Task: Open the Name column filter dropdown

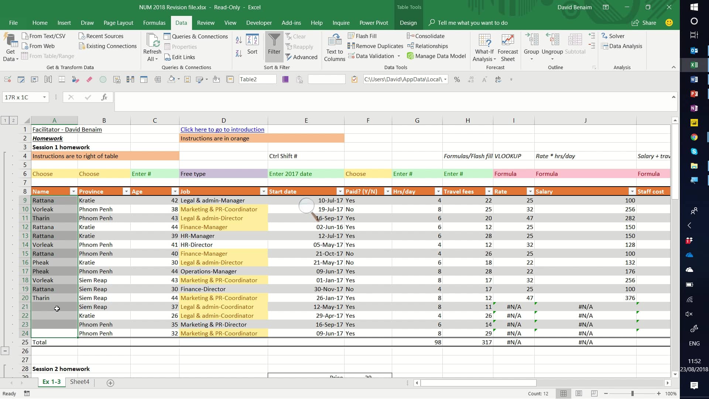Action: (73, 191)
